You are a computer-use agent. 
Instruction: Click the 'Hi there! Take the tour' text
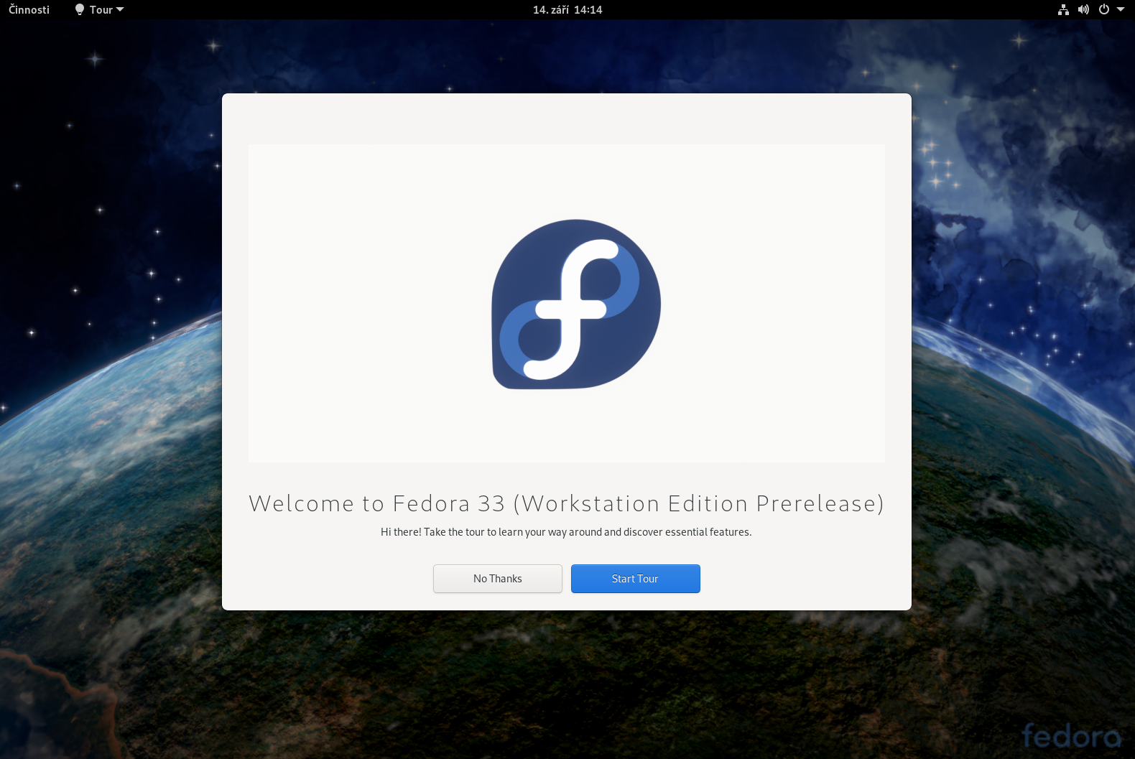[x=566, y=532]
